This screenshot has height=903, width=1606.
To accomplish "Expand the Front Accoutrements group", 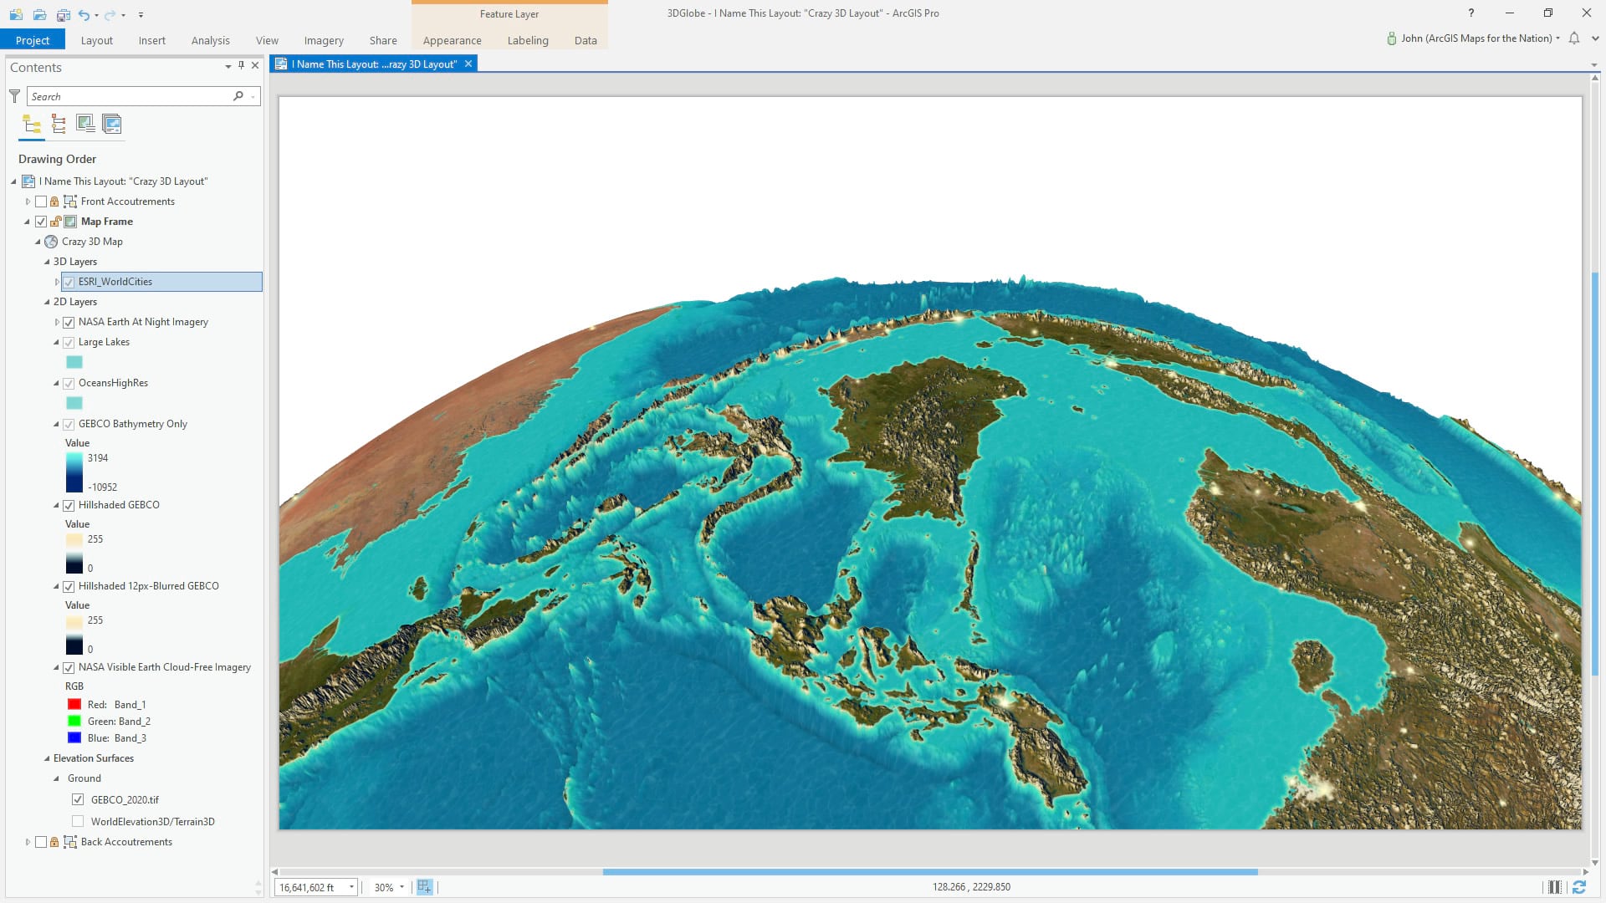I will click(x=28, y=202).
